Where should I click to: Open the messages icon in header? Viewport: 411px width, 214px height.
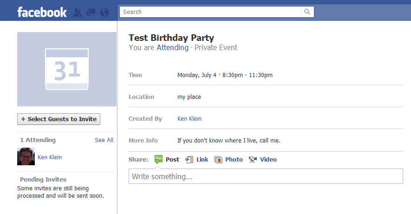point(91,13)
